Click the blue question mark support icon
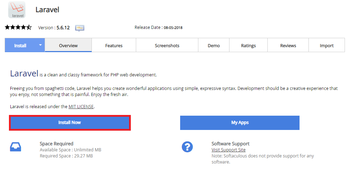The height and width of the screenshot is (186, 351). pos(187,147)
